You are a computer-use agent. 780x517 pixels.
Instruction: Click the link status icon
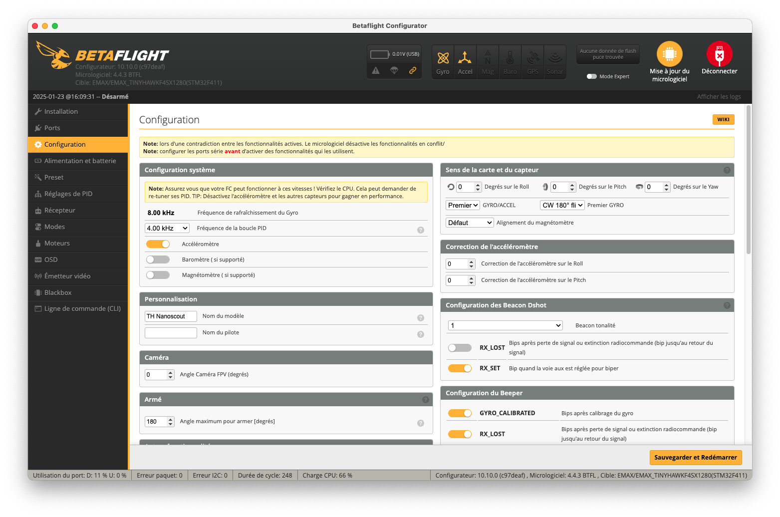(x=413, y=70)
